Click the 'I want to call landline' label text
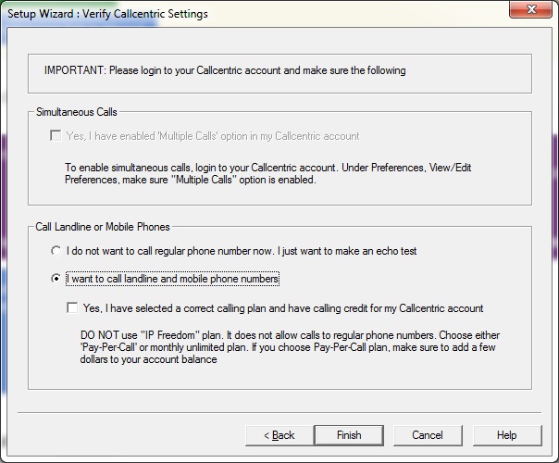 point(173,279)
